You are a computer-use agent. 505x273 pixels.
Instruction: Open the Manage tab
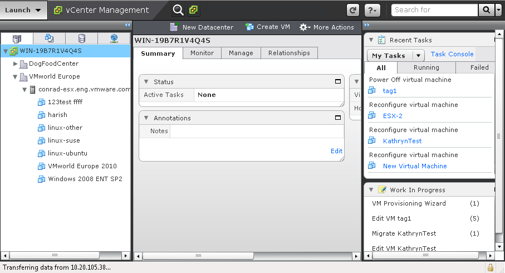pos(241,53)
